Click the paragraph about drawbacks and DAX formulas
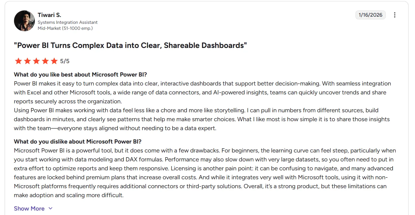The width and height of the screenshot is (415, 215). 205,173
